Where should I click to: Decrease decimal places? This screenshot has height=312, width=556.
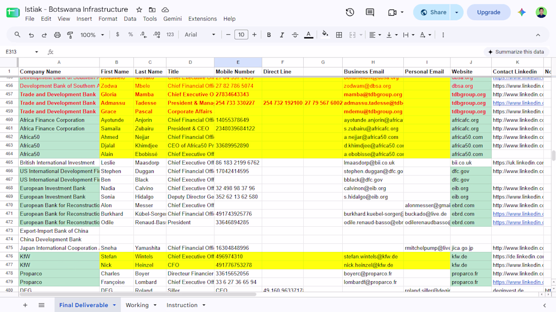coord(143,35)
